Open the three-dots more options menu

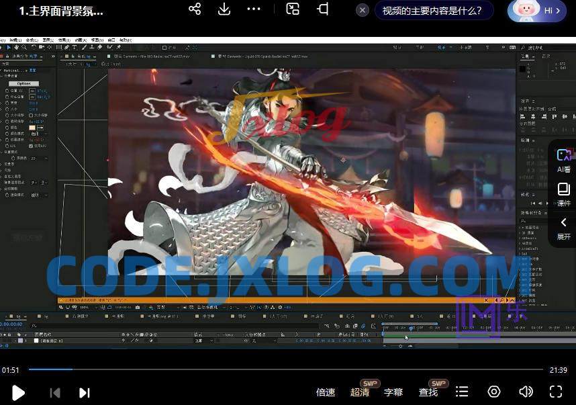pyautogui.click(x=254, y=9)
